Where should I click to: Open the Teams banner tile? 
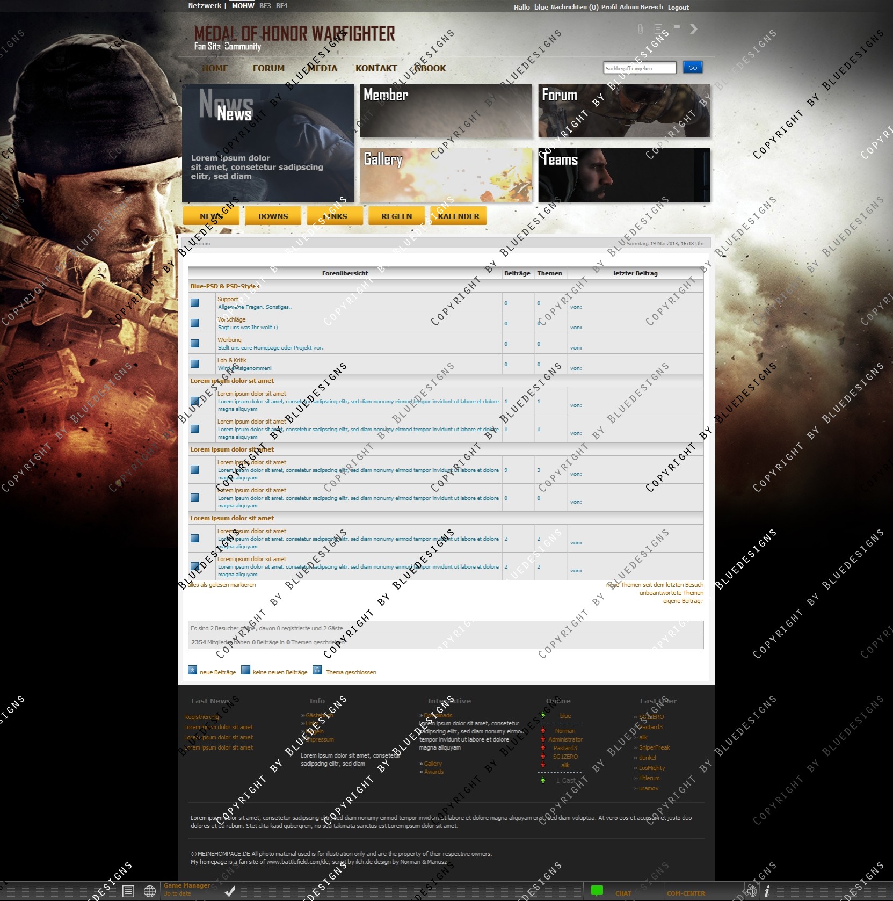[624, 175]
